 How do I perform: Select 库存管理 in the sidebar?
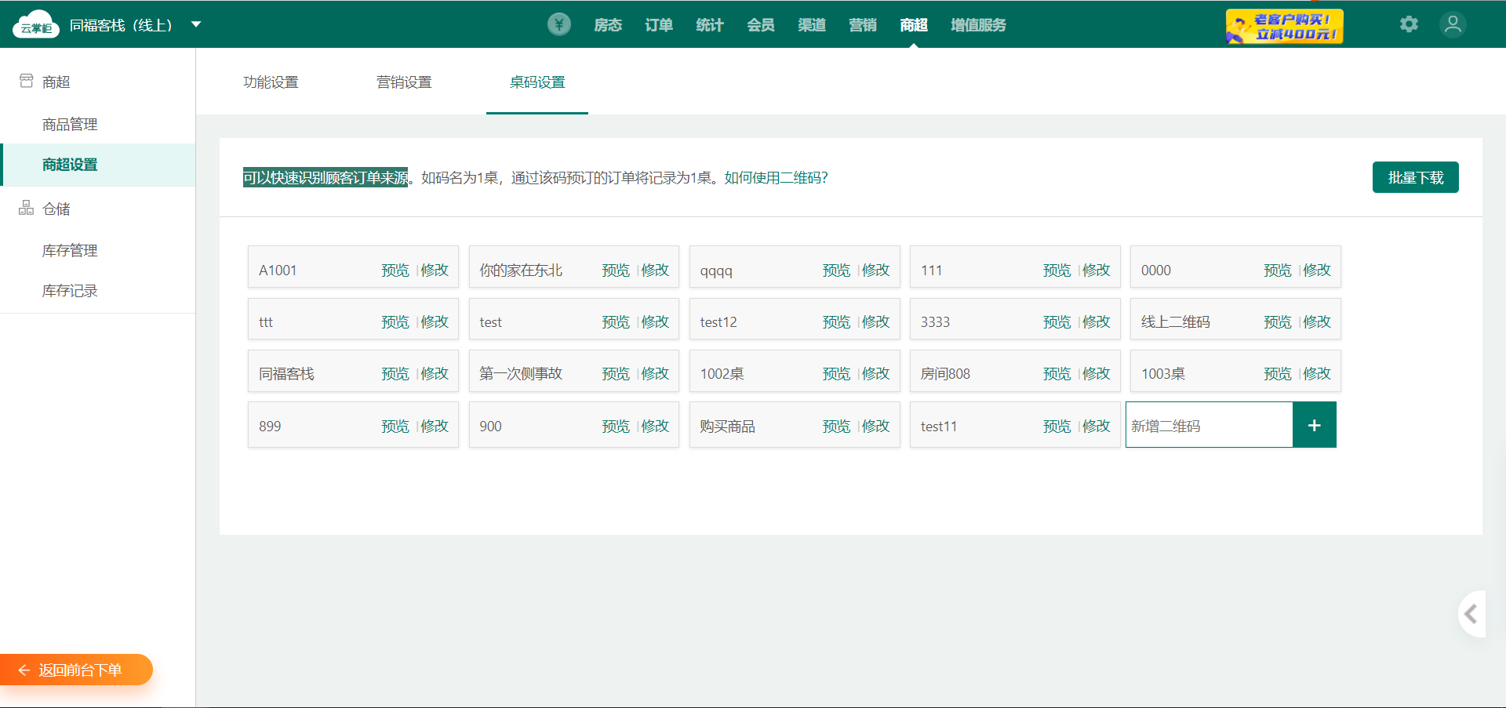pyautogui.click(x=70, y=250)
